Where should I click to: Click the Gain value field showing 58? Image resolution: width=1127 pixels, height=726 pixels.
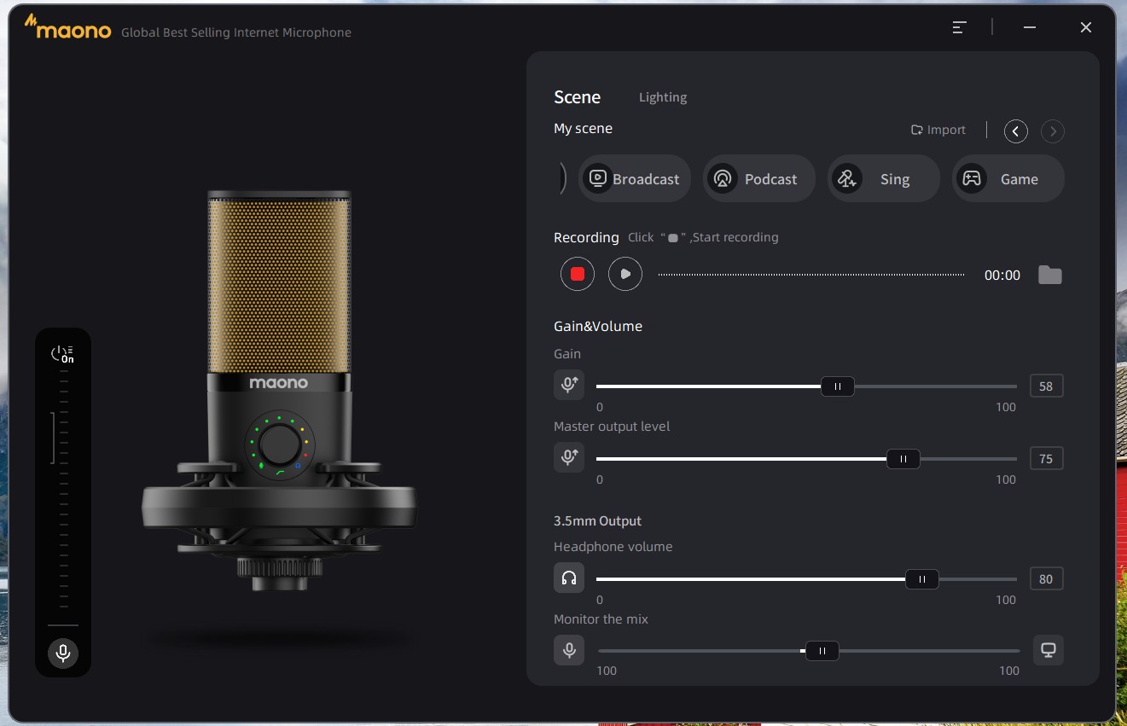[1047, 386]
